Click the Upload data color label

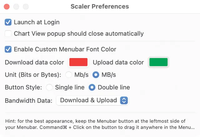tap(118, 62)
